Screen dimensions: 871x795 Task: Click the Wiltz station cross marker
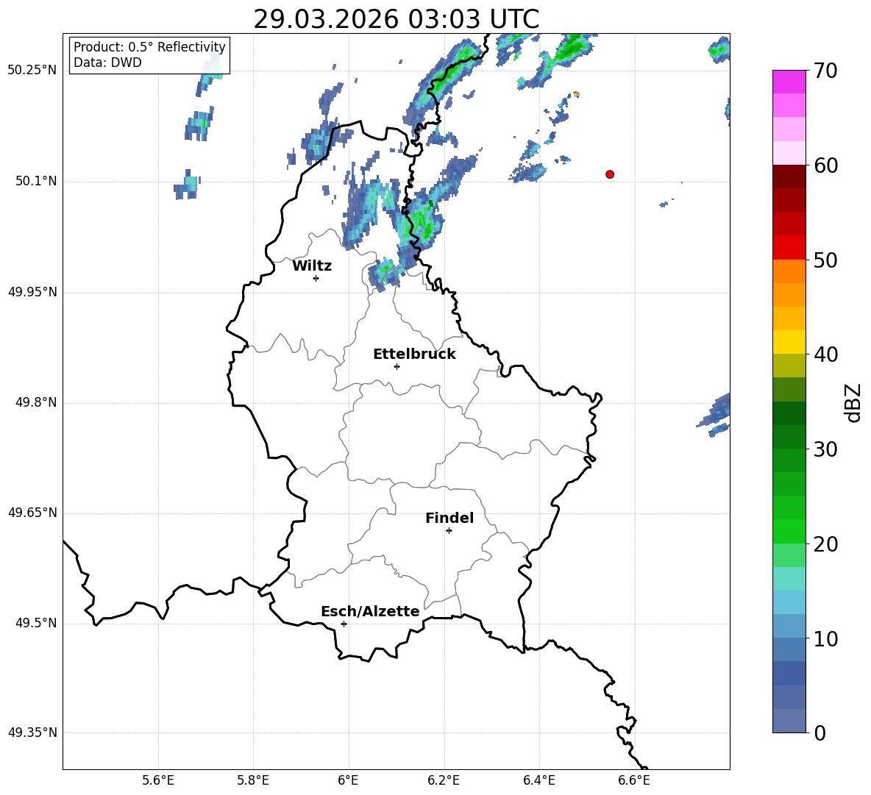click(316, 278)
